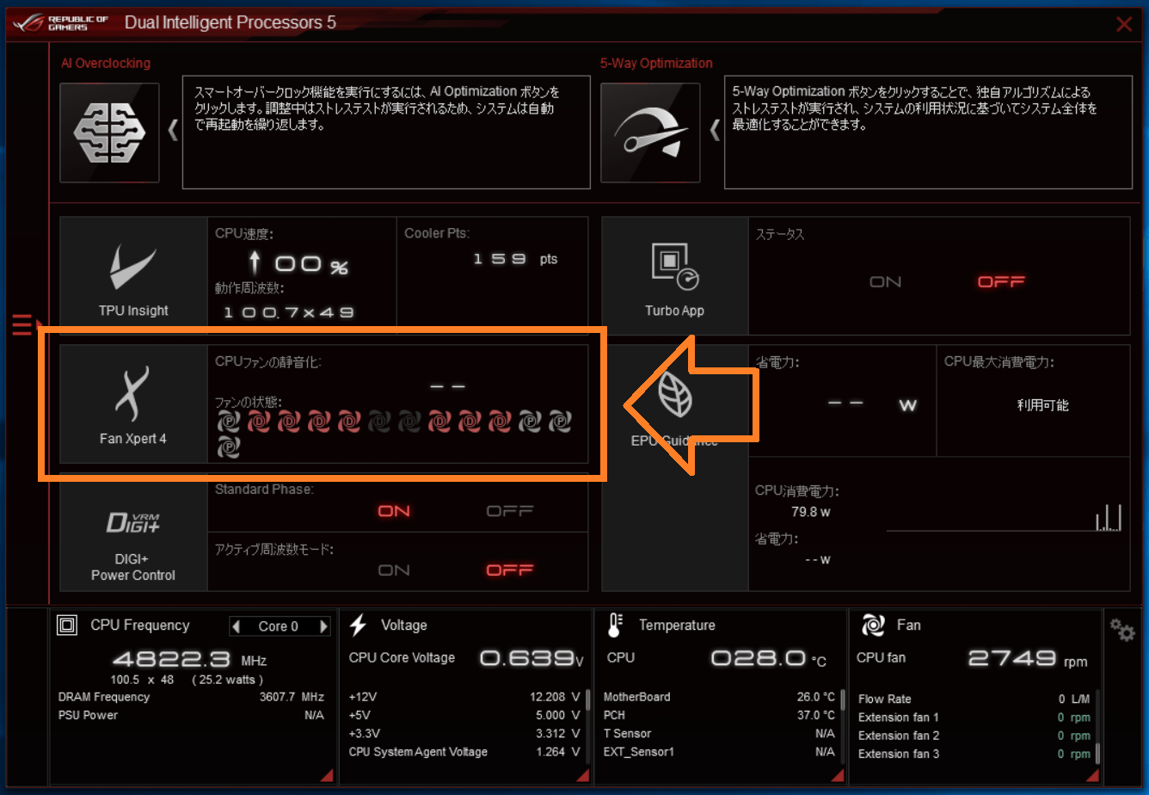Open the Turbo App tile
Image resolution: width=1149 pixels, height=795 pixels.
pos(675,275)
